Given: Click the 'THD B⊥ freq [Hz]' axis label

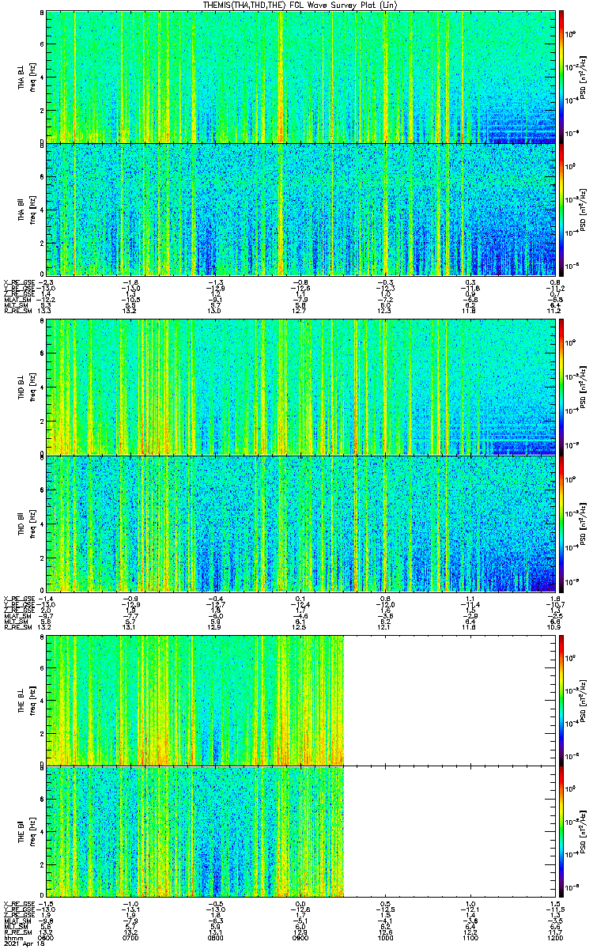Looking at the screenshot, I should (x=27, y=388).
